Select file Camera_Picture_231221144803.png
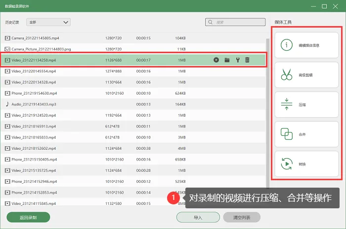346x229 pixels. click(x=133, y=49)
